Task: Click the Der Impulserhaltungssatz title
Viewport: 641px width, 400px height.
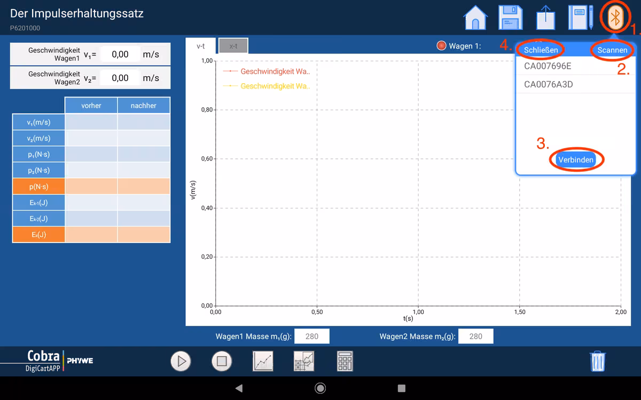Action: point(77,13)
